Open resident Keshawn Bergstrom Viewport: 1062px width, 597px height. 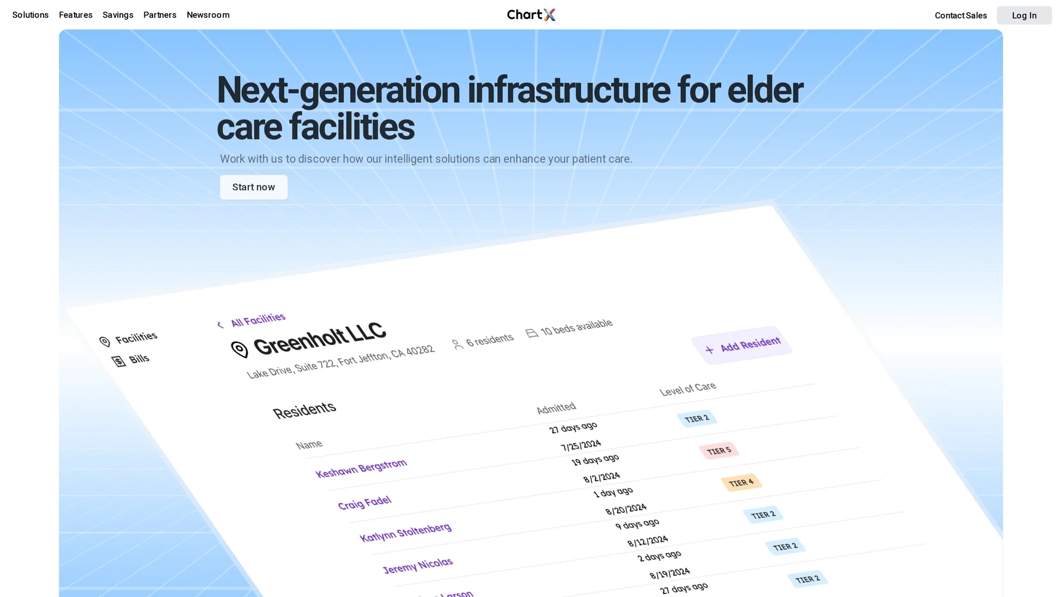[361, 468]
